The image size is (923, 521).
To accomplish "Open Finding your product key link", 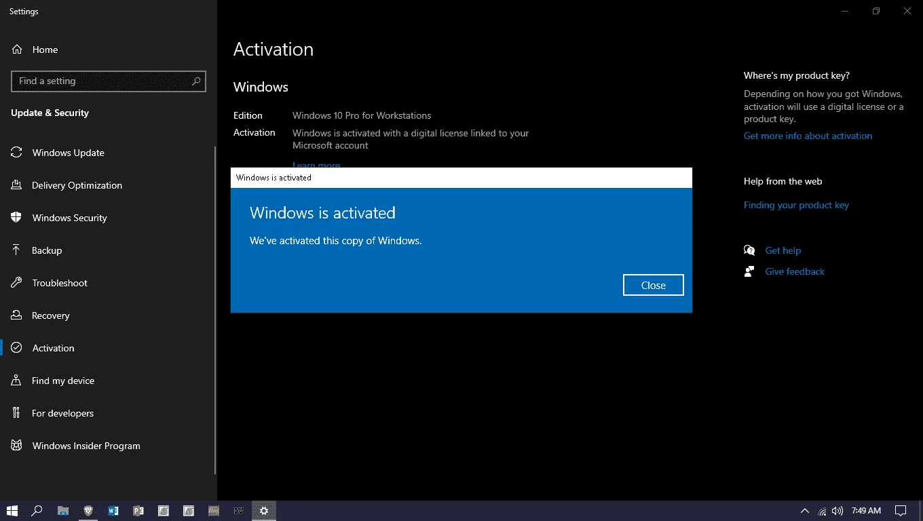I will tap(796, 205).
